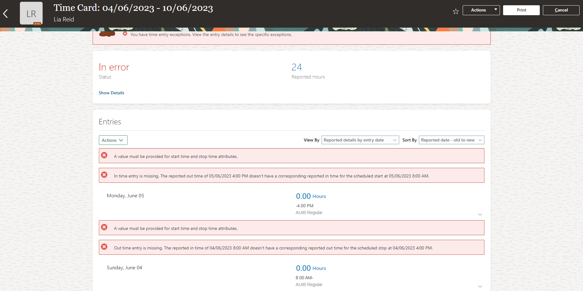Open Lia Reid's profile avatar
This screenshot has width=583, height=291.
click(x=31, y=13)
